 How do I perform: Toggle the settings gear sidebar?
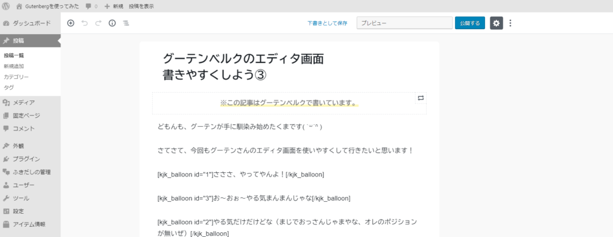(496, 23)
